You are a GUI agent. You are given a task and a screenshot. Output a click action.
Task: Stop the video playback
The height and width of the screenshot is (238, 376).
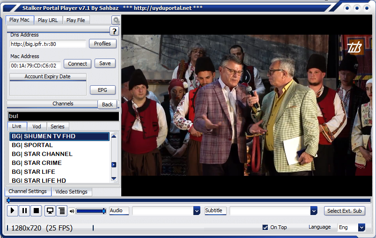[36, 211]
